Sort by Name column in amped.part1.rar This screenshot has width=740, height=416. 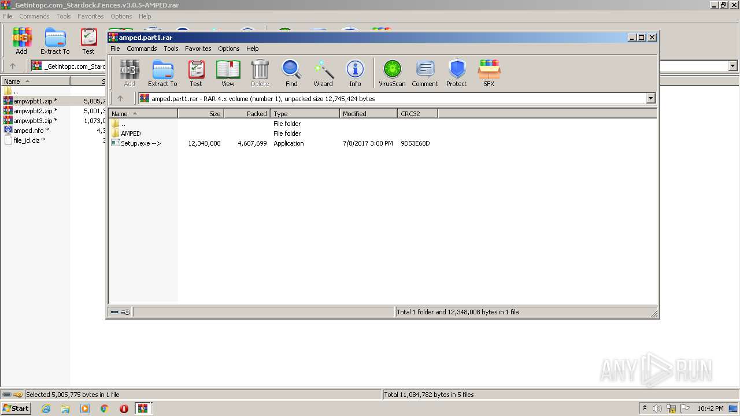coord(143,114)
